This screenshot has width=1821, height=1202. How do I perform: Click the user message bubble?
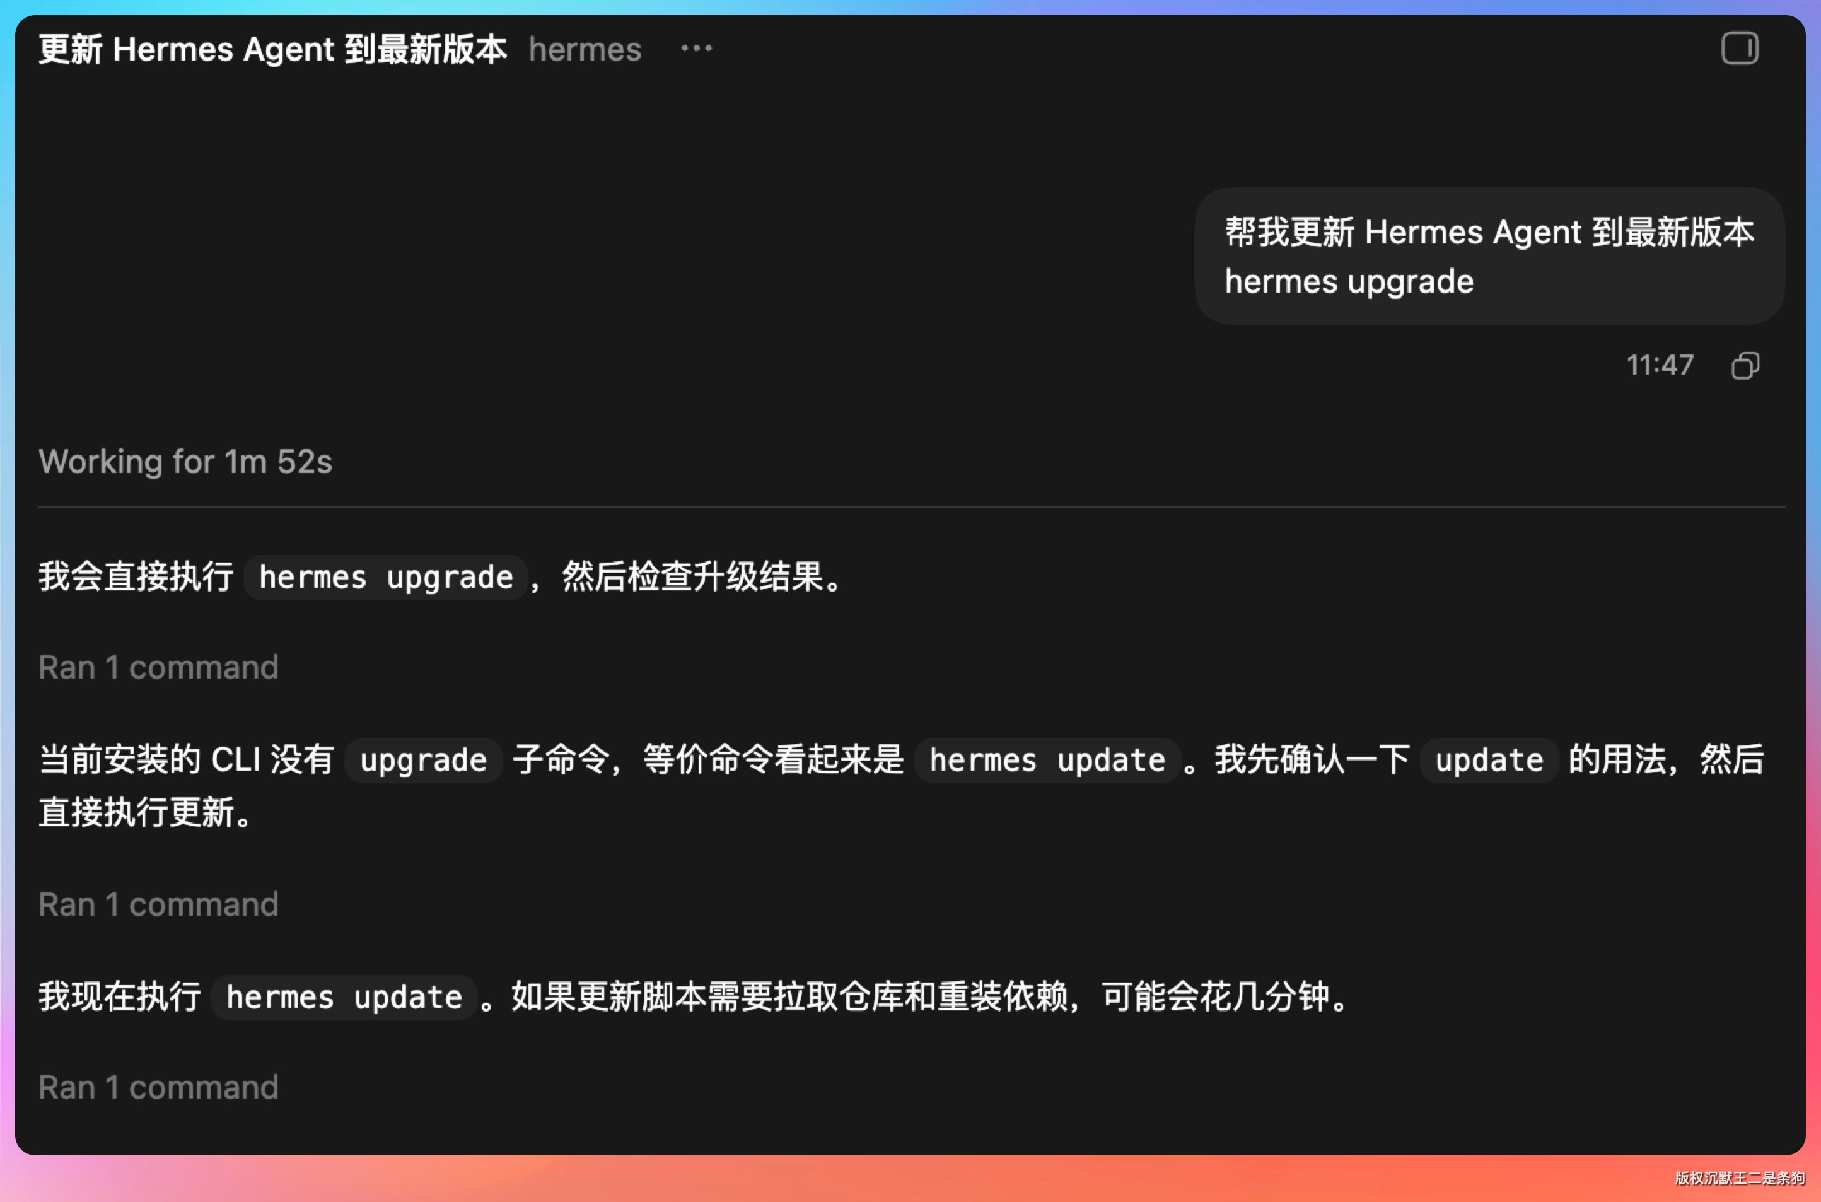point(1488,255)
